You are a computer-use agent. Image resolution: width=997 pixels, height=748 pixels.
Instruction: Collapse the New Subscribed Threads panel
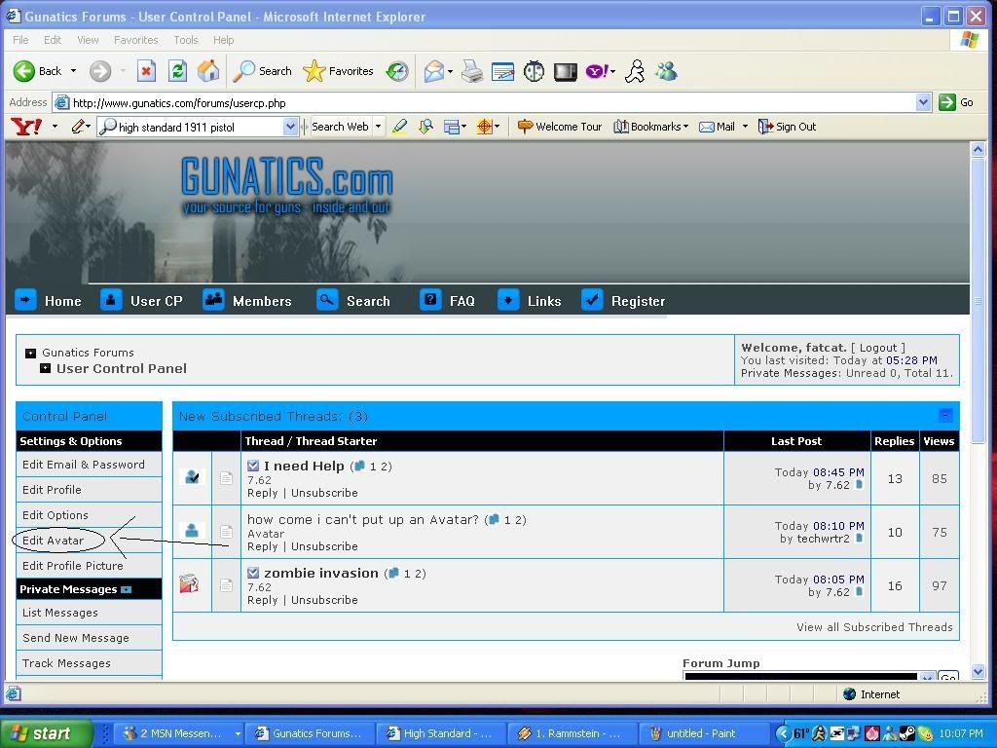coord(945,415)
